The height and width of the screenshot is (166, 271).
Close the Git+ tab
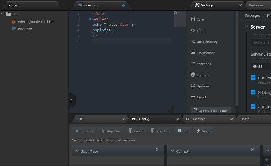click(x=124, y=119)
